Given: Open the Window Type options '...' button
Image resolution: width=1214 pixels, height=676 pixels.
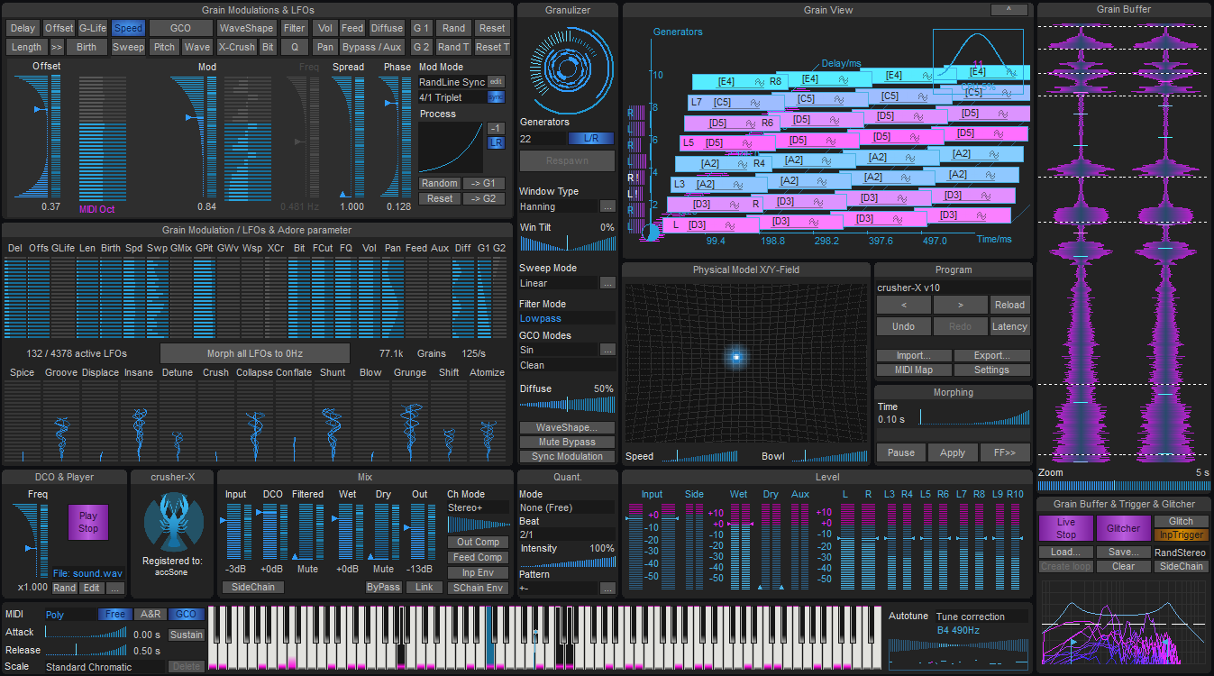Looking at the screenshot, I should pos(607,206).
